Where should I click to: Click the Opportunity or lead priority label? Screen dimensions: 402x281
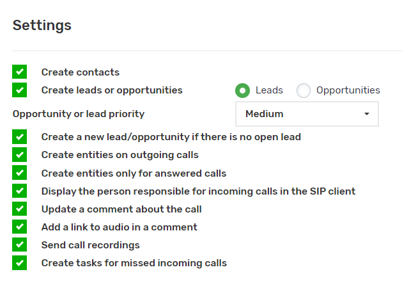point(79,114)
